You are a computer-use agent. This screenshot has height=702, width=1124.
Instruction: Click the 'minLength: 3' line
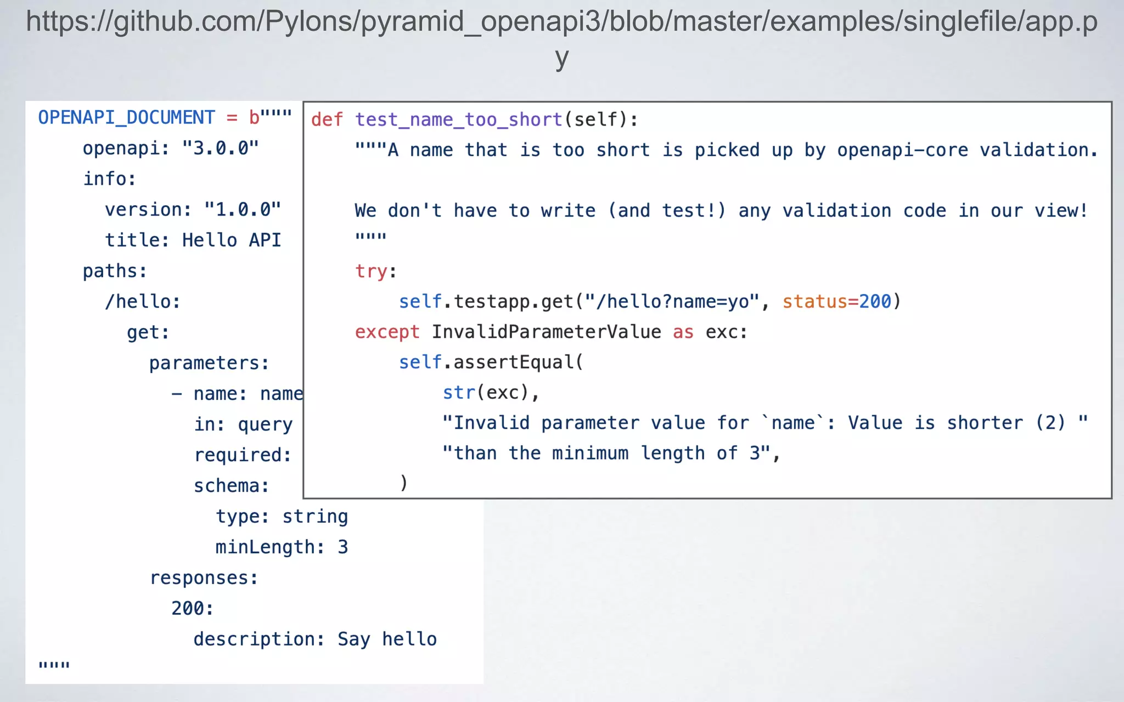point(282,547)
